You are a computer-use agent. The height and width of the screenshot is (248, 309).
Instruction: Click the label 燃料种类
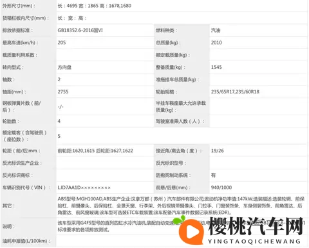[167, 30]
